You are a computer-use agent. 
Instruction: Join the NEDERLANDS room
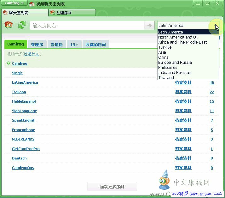(x=23, y=139)
